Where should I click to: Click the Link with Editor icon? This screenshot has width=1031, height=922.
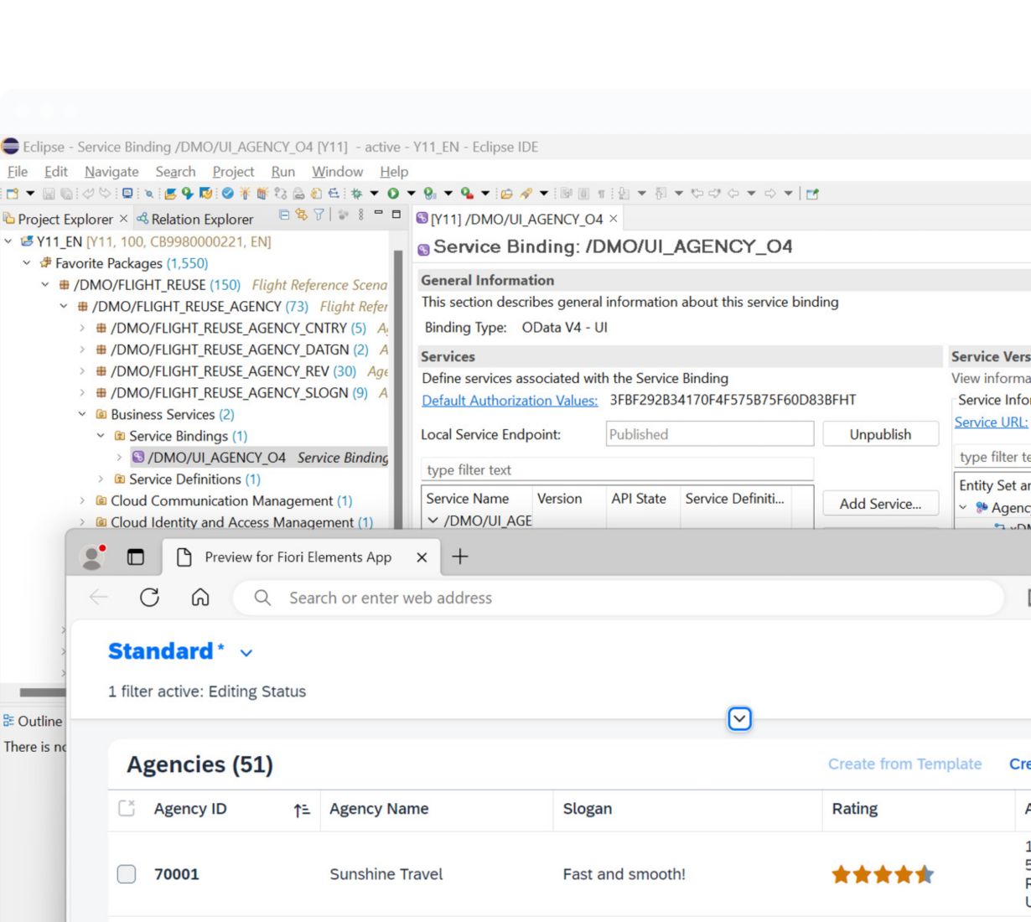pyautogui.click(x=301, y=215)
